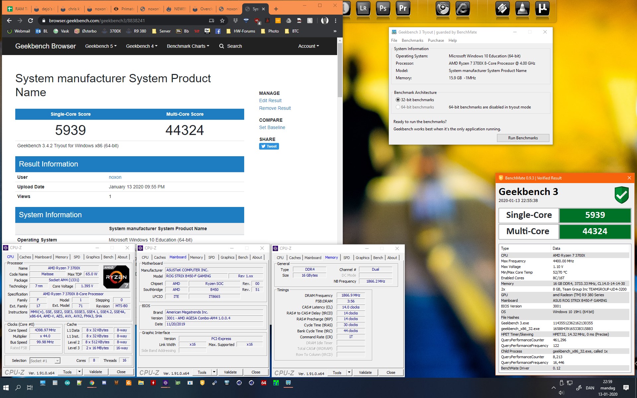Reload the Geekbench page
637x398 pixels.
point(31,21)
